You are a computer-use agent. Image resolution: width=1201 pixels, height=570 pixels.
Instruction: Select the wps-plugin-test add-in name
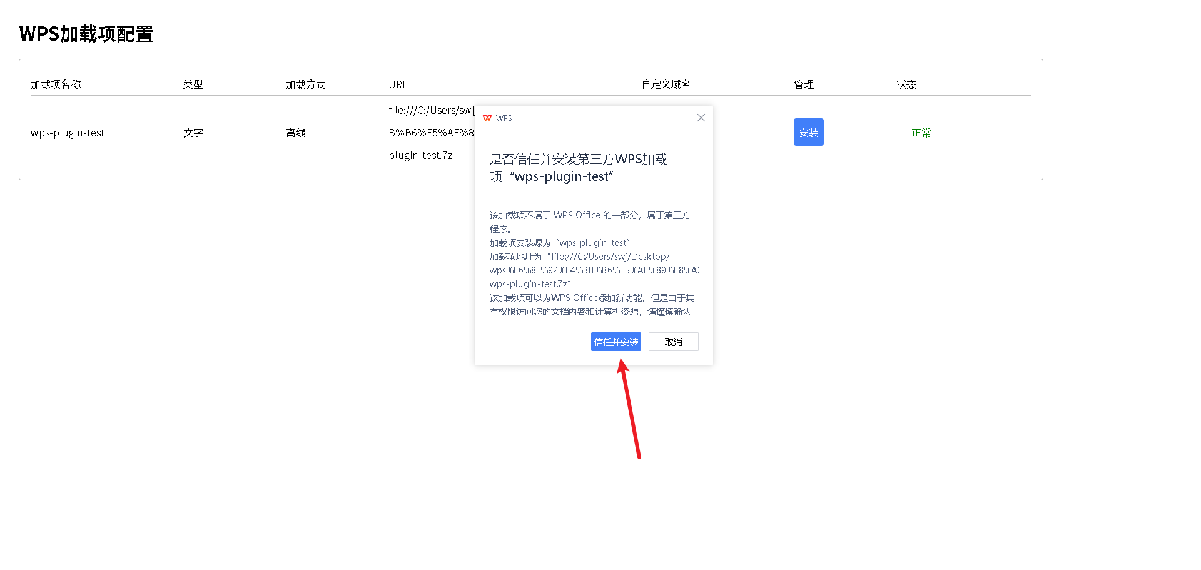pyautogui.click(x=68, y=132)
